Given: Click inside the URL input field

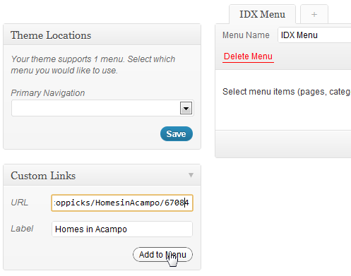Looking at the screenshot, I should click(x=122, y=203).
